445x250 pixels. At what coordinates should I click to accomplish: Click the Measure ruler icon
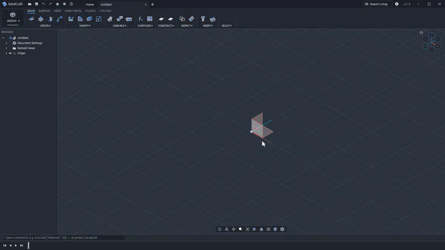point(191,19)
